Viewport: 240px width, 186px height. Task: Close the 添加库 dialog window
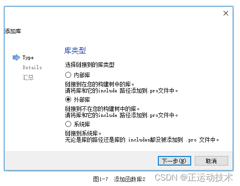[226, 13]
